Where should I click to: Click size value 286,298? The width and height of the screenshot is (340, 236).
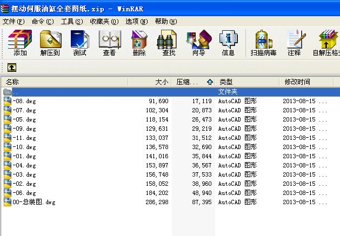(x=157, y=202)
